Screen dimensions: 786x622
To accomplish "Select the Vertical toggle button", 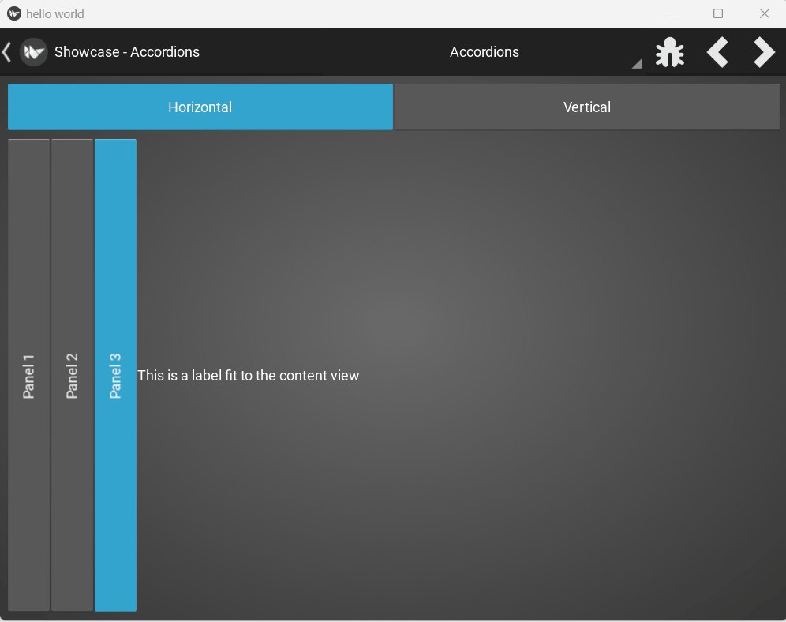I will pos(587,107).
